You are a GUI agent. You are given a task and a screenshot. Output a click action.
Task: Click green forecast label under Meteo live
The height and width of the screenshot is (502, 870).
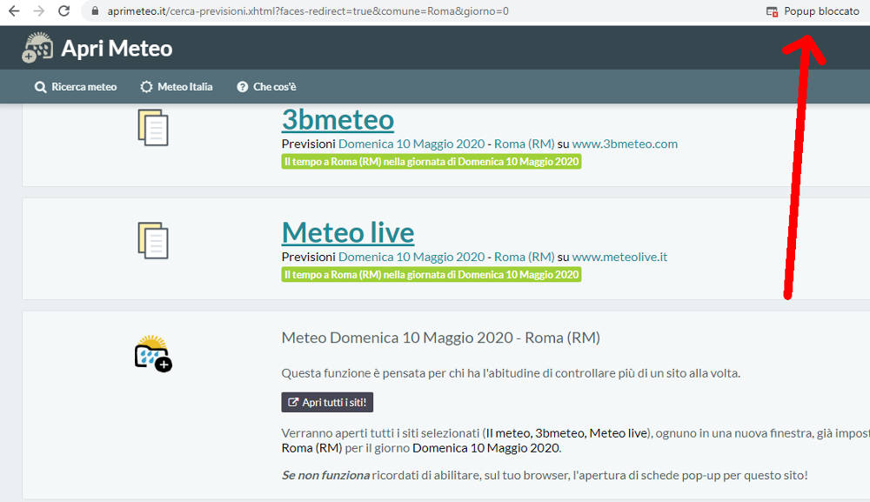click(432, 275)
